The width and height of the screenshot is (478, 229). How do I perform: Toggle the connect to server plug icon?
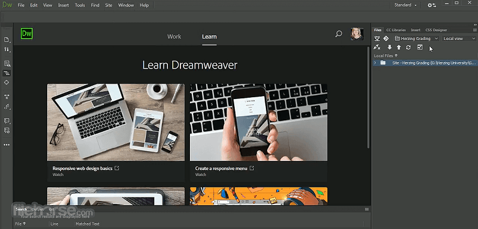377,47
